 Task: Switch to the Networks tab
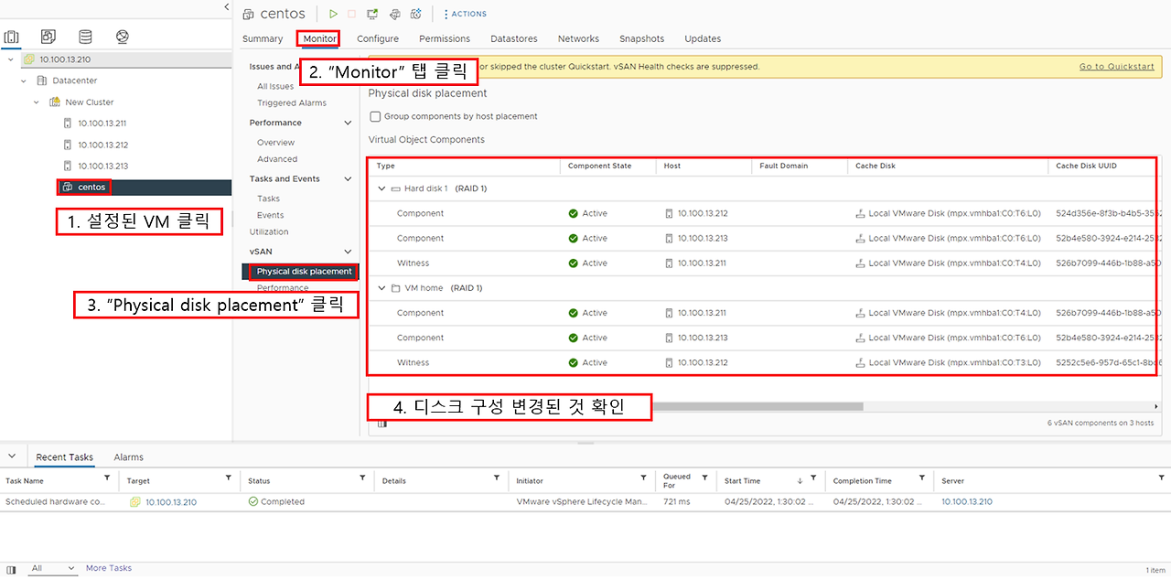578,38
